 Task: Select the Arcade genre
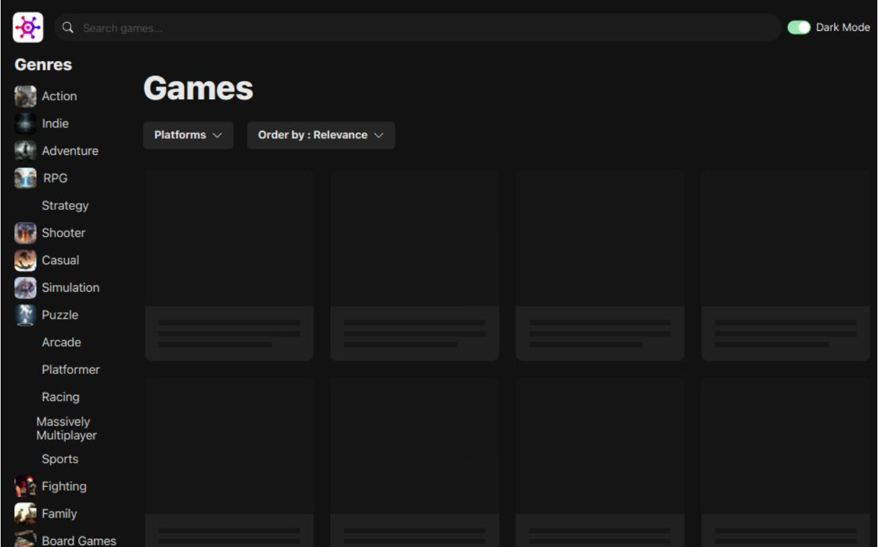coord(61,343)
